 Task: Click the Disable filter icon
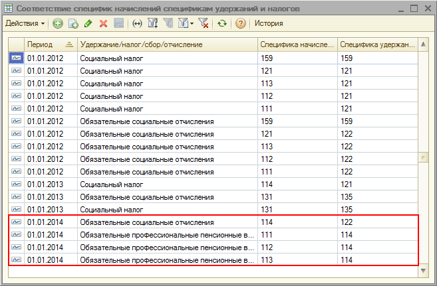pyautogui.click(x=204, y=23)
